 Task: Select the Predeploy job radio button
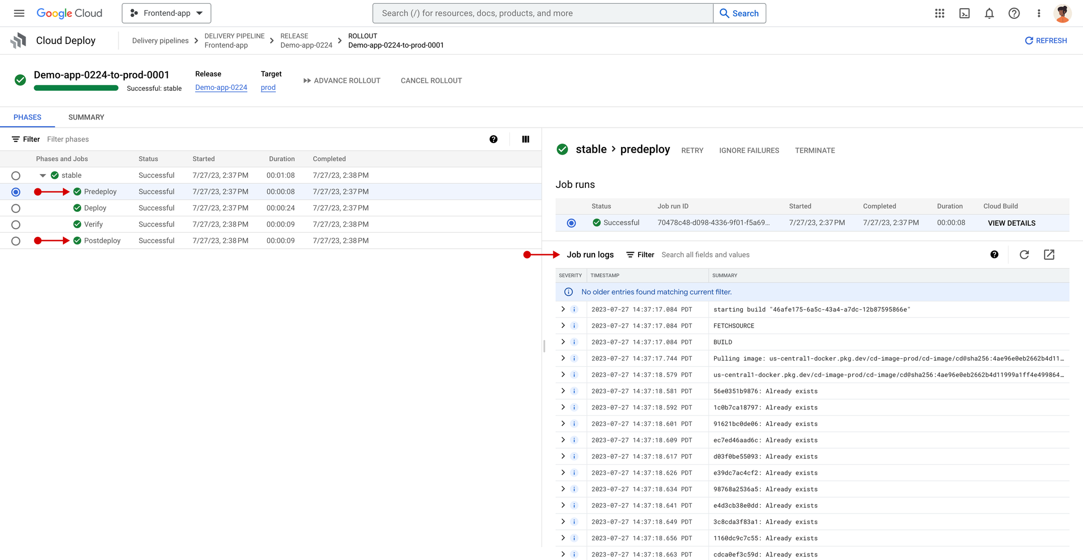16,192
